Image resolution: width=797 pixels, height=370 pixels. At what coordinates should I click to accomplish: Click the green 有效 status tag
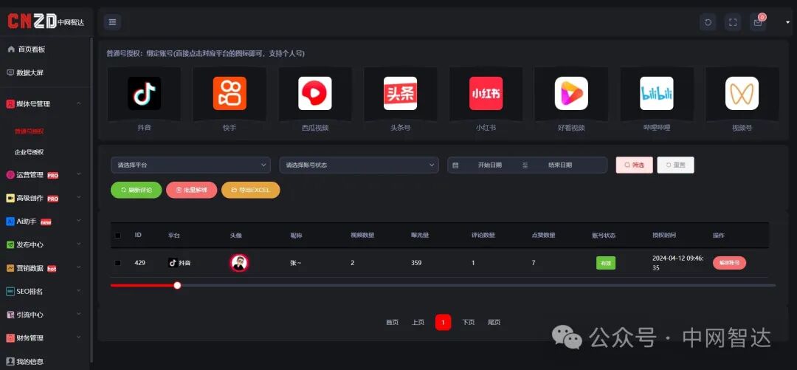pos(606,263)
